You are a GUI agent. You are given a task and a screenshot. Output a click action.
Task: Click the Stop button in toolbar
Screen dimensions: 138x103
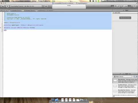click(7, 6)
